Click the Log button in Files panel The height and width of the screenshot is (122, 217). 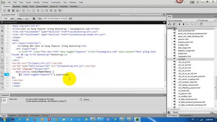click(213, 113)
